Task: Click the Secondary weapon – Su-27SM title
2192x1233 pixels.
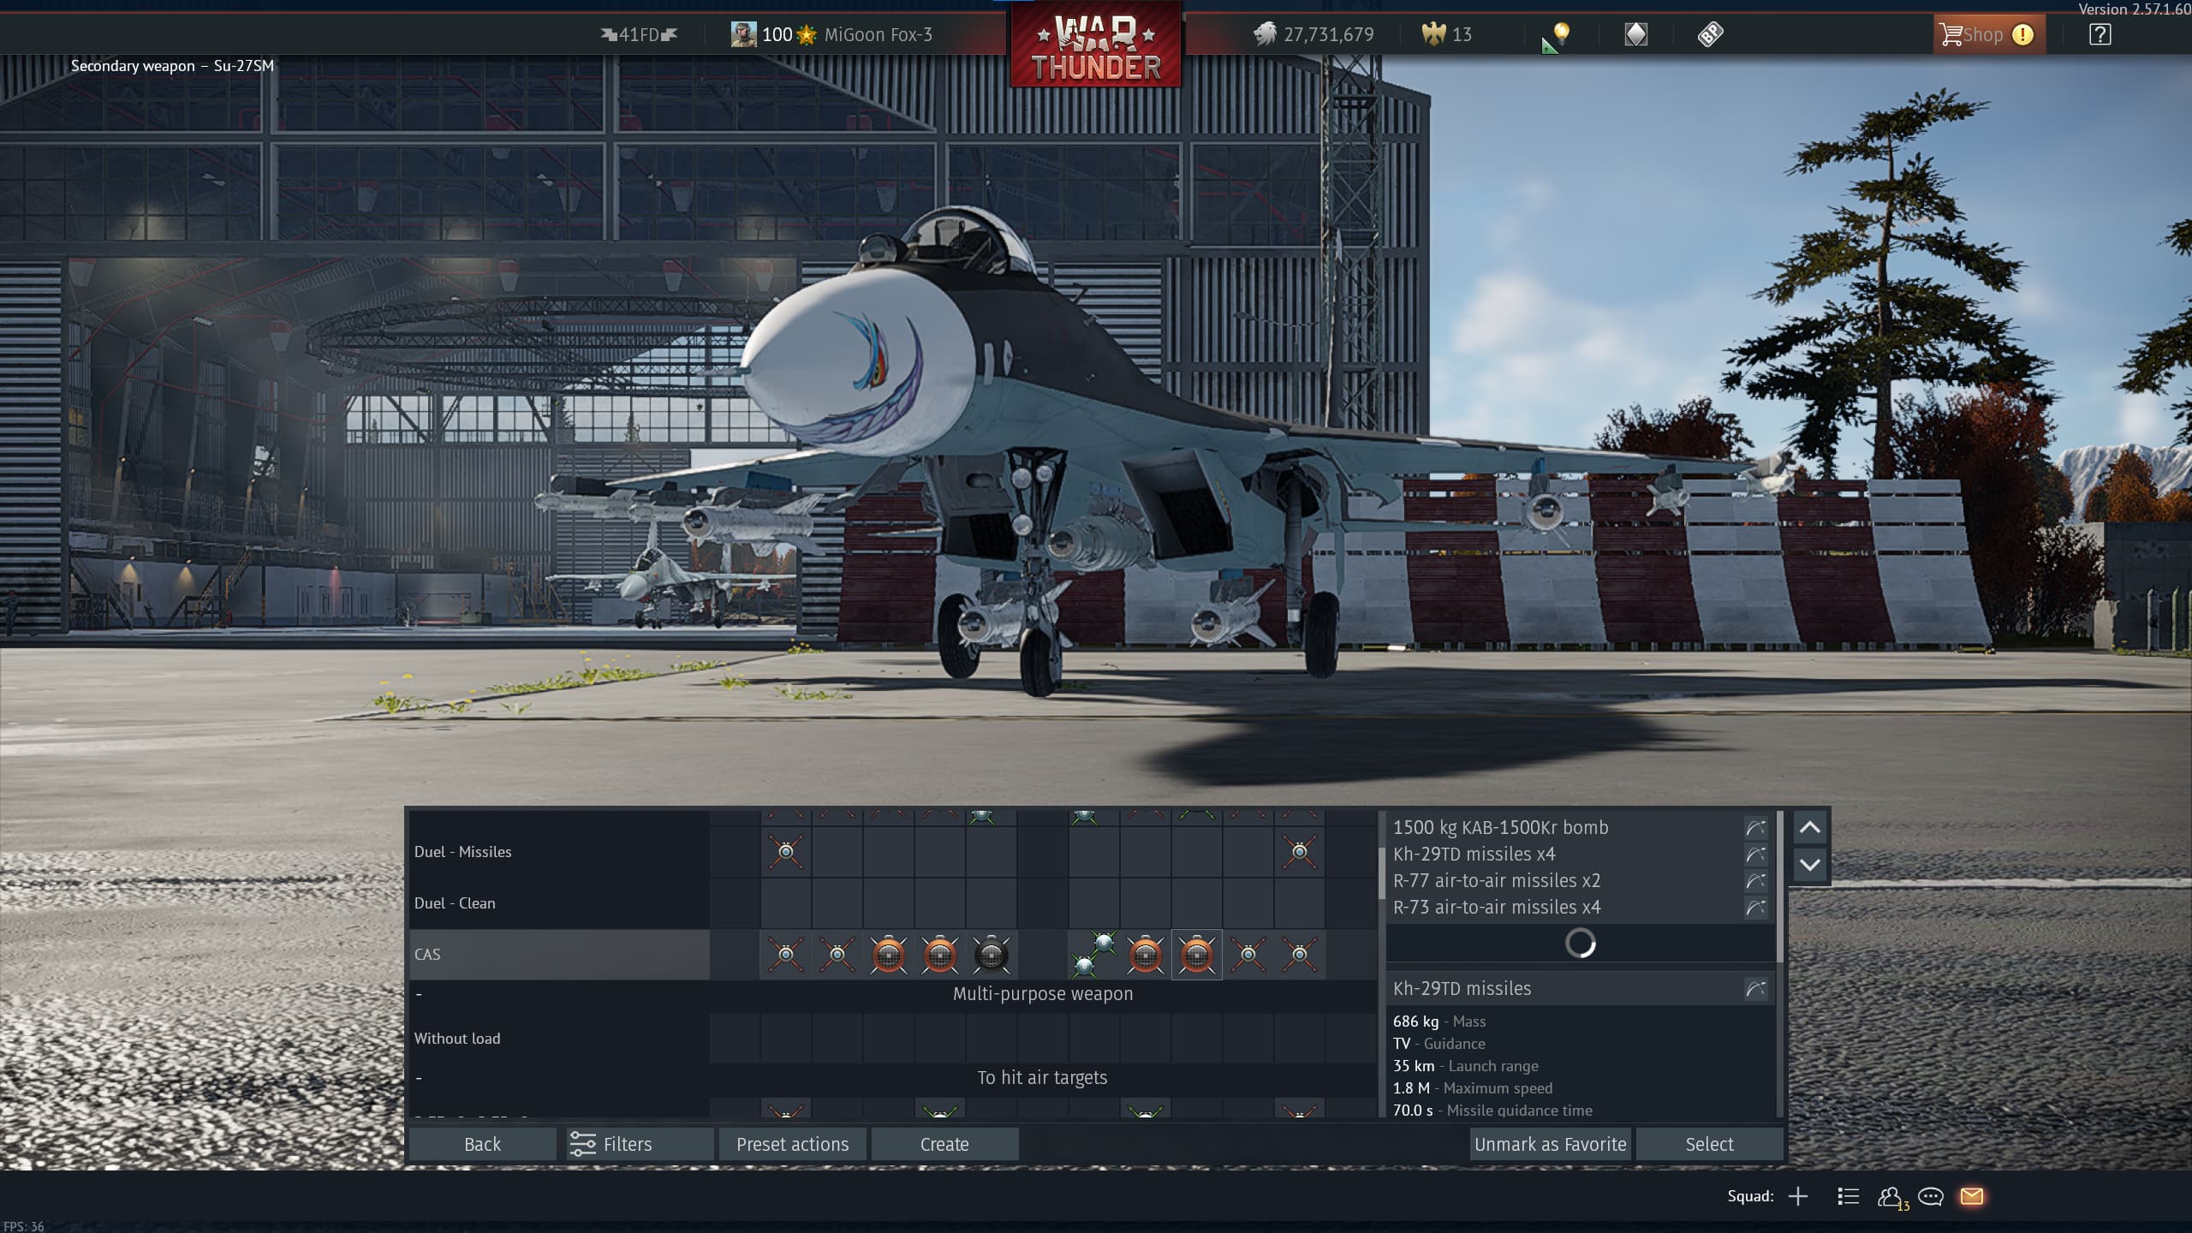Action: [x=172, y=66]
